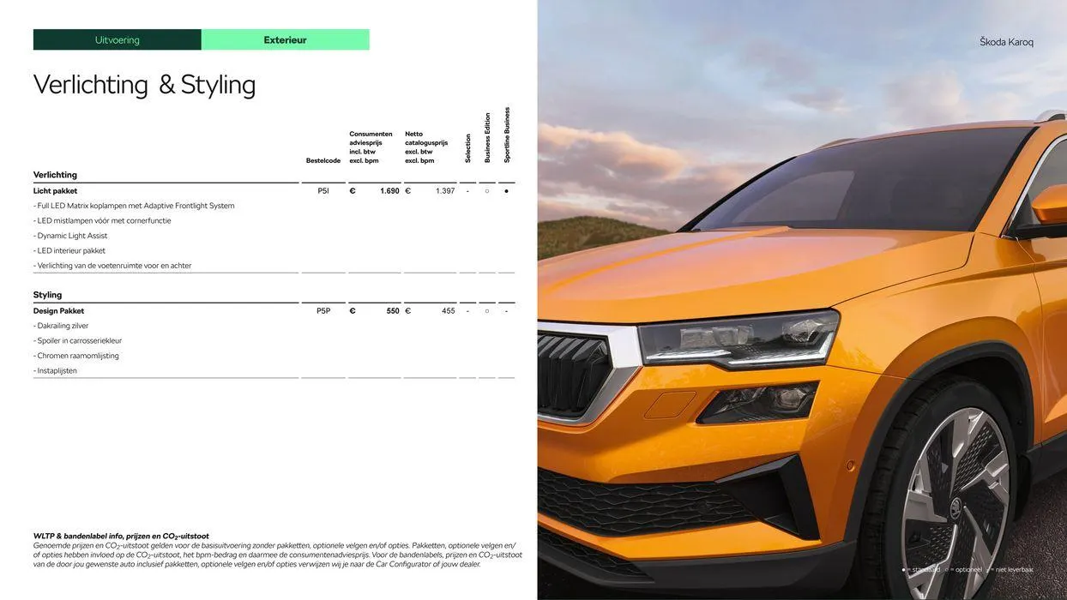This screenshot has width=1067, height=600.
Task: Click the optioneel circle symbol in the legend
Action: (947, 569)
